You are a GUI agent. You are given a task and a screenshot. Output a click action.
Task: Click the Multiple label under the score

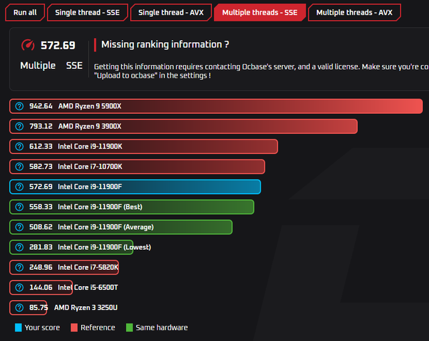click(38, 66)
